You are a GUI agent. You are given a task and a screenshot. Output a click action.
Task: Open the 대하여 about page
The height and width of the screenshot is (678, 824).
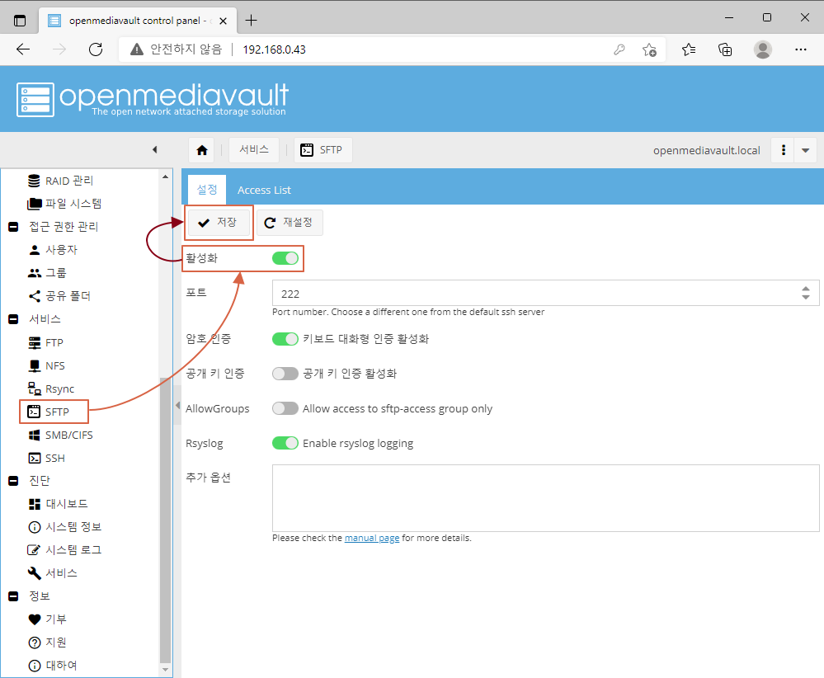pos(53,666)
